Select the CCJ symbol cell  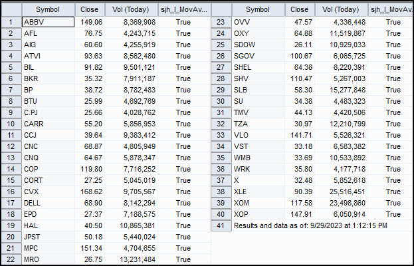49,135
